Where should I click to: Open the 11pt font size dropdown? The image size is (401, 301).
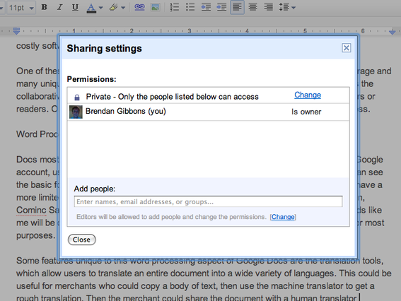[21, 8]
